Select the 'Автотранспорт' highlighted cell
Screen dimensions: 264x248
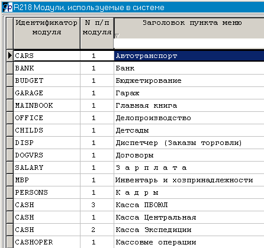(189, 56)
